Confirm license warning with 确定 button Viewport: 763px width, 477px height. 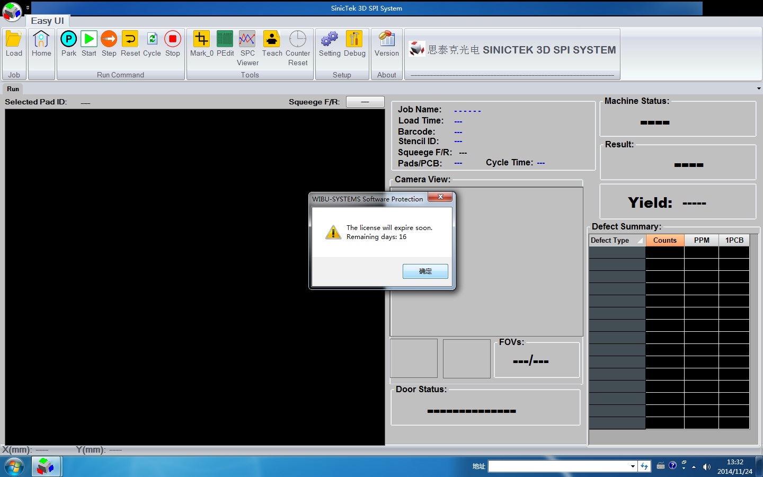click(x=425, y=271)
